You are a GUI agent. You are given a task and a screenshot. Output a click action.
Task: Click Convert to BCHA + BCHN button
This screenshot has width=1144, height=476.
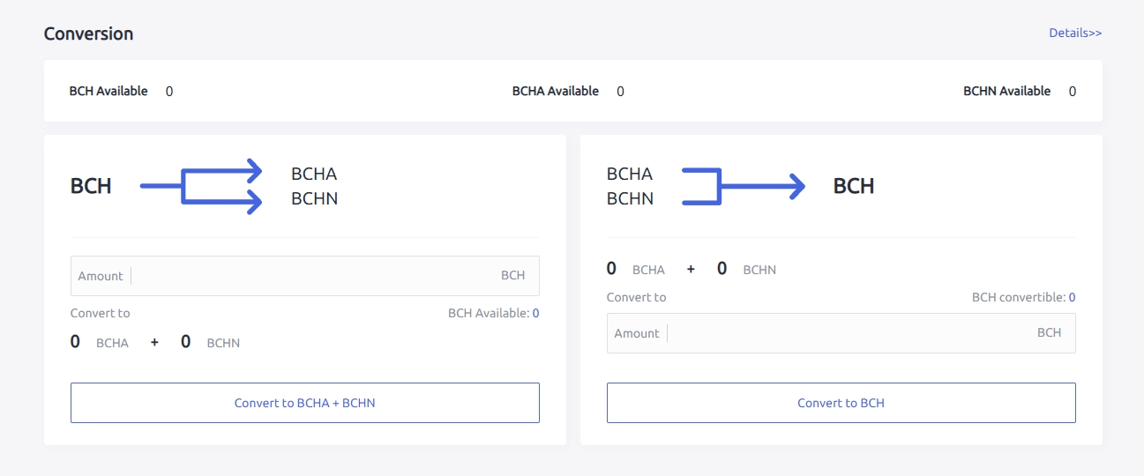304,403
